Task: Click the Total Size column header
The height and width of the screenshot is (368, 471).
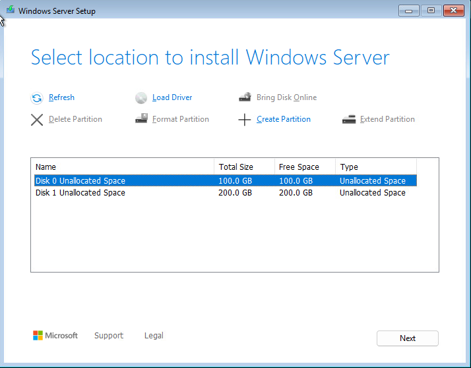Action: (244, 167)
